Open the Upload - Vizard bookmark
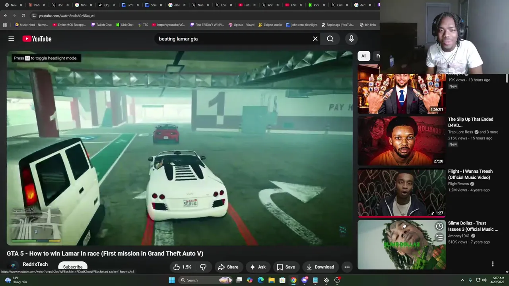The image size is (509, 286). pos(241,25)
